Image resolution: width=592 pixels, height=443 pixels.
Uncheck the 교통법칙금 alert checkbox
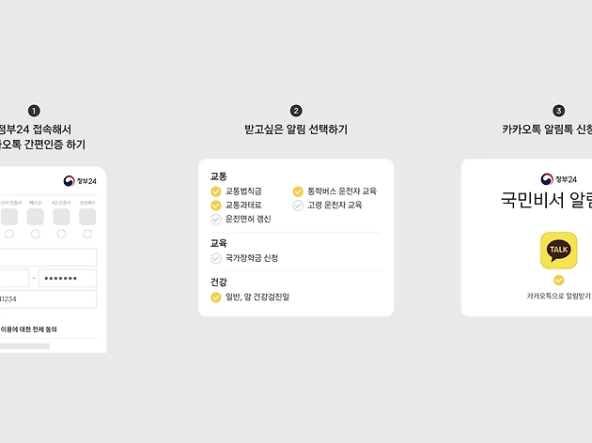click(x=215, y=191)
